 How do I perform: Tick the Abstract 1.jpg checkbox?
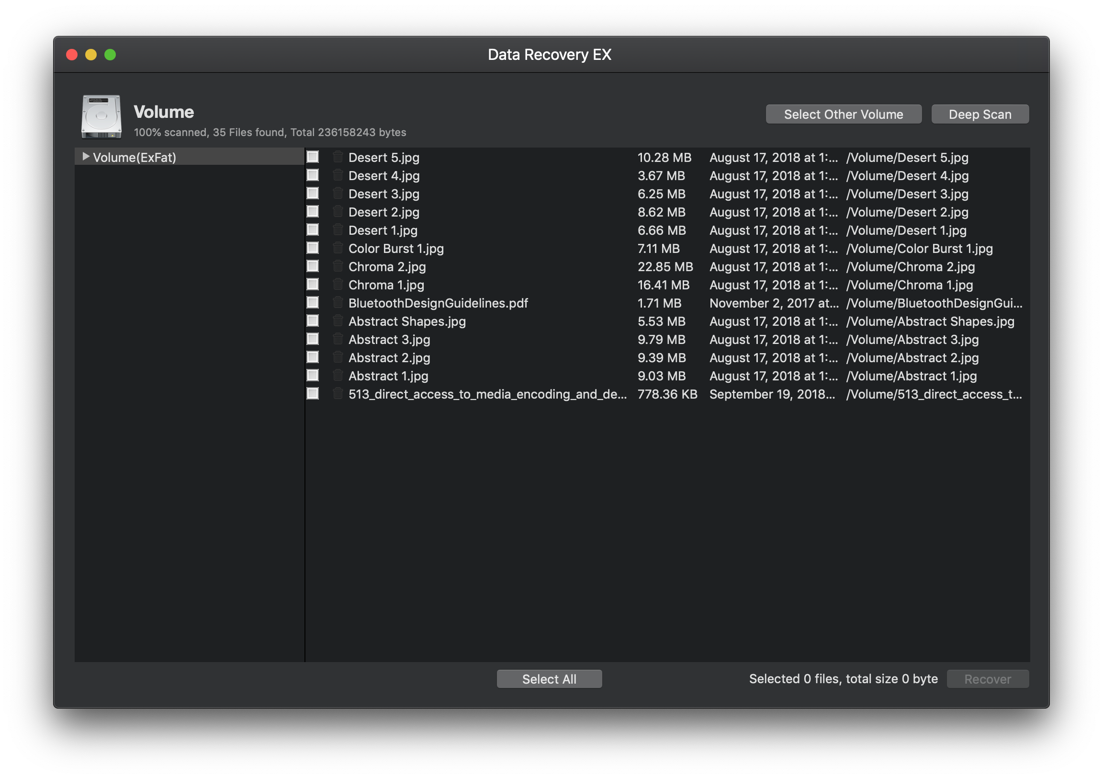pyautogui.click(x=313, y=376)
